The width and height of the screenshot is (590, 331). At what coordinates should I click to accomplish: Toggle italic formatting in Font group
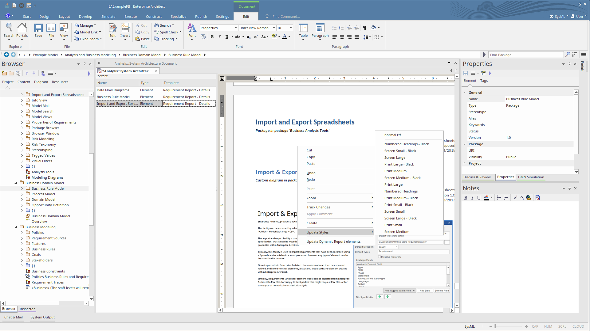[219, 37]
